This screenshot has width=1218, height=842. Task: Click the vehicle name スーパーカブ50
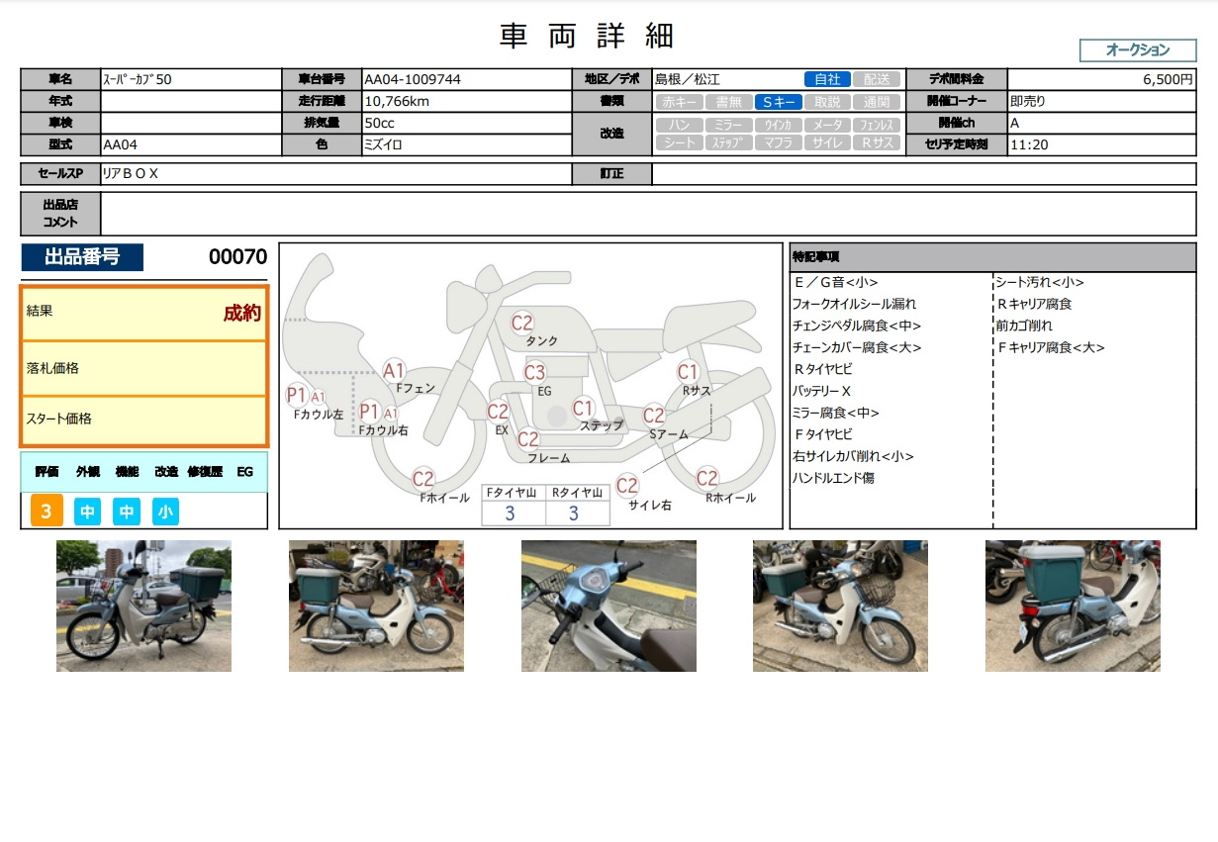click(138, 79)
